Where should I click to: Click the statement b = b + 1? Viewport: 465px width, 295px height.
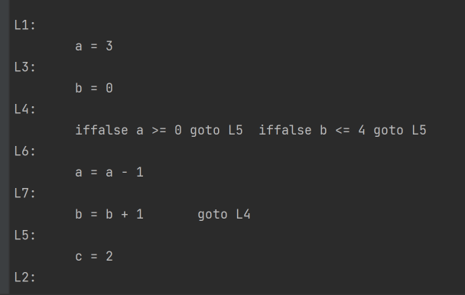pos(109,215)
